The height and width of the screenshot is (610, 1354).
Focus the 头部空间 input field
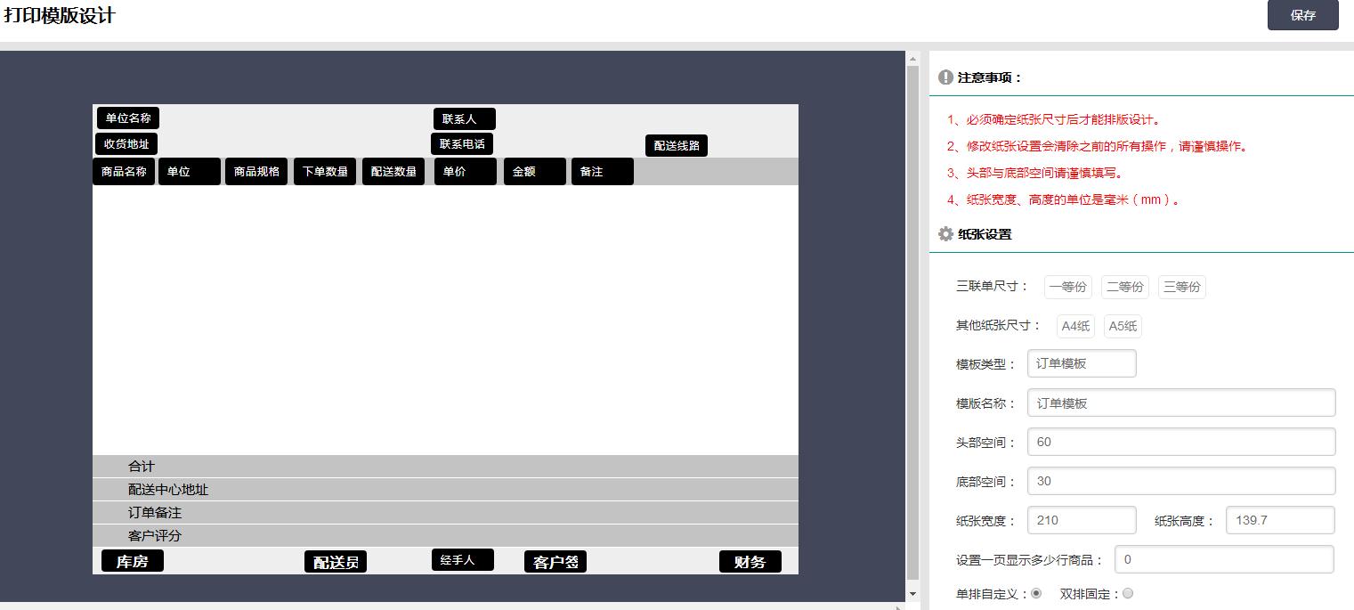(1180, 442)
